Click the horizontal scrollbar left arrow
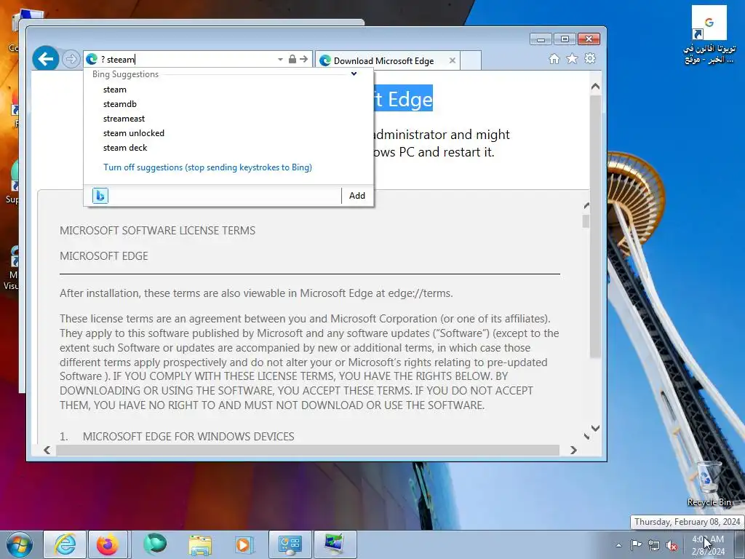The width and height of the screenshot is (745, 559). tap(47, 450)
